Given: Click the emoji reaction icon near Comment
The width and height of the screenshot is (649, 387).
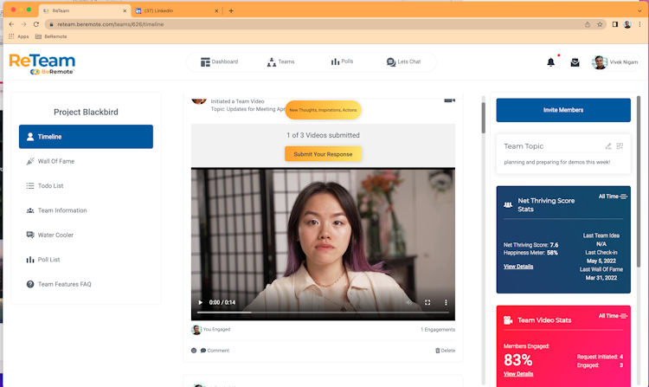Looking at the screenshot, I should click(194, 351).
